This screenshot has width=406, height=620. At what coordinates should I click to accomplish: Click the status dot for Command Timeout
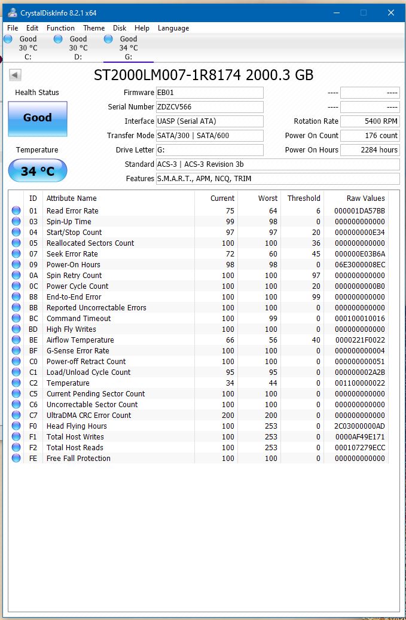pos(16,318)
